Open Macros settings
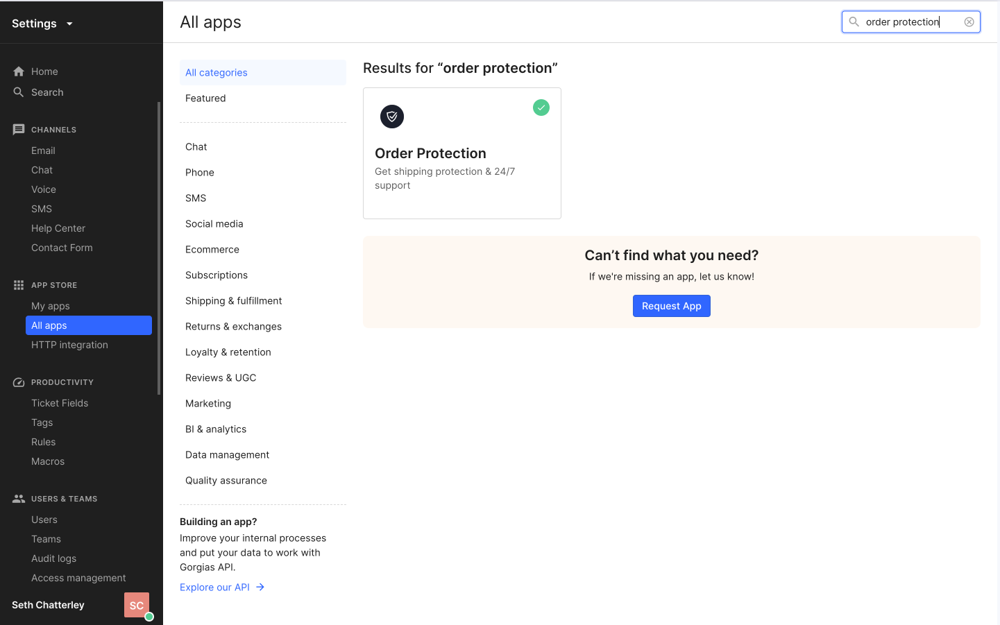 [48, 461]
